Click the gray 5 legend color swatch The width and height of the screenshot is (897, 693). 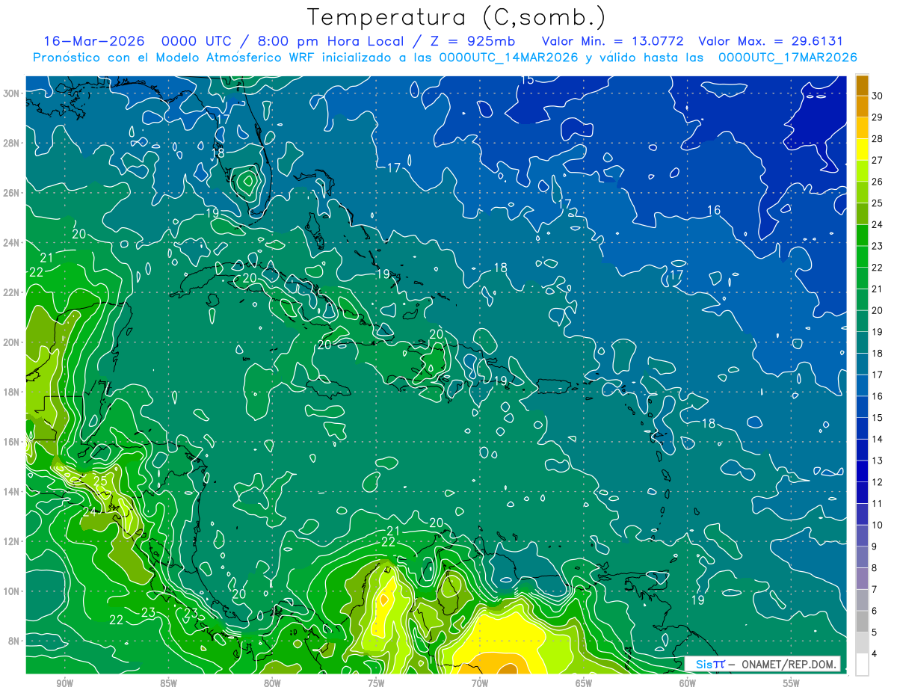[862, 622]
